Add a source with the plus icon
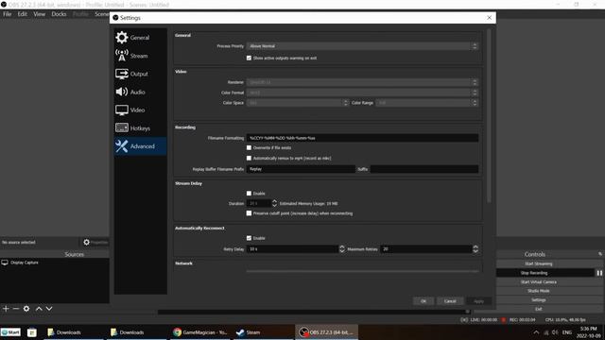The height and width of the screenshot is (340, 605). [6, 309]
